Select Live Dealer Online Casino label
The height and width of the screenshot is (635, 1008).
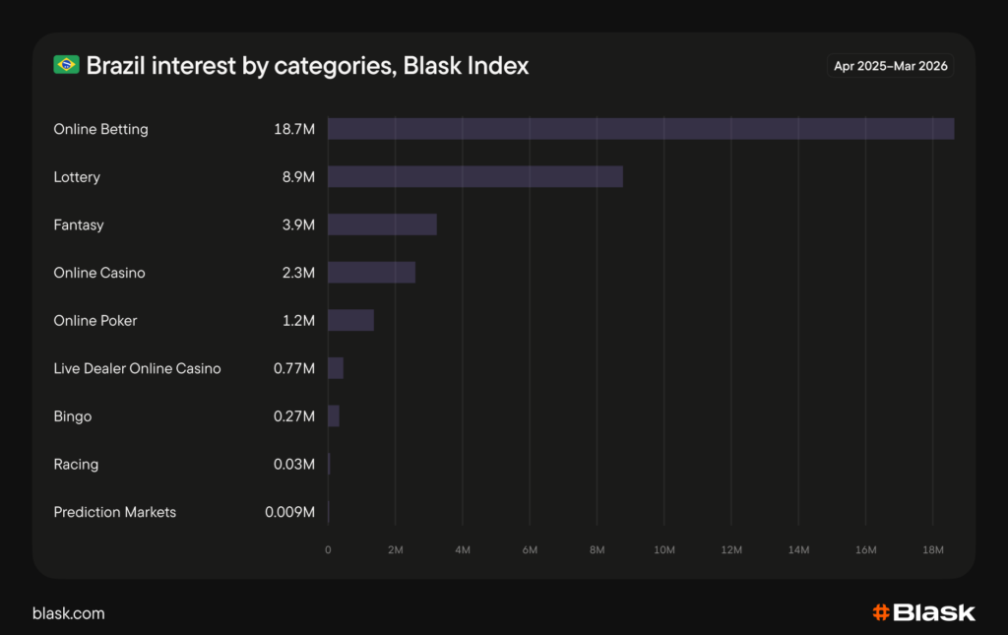point(137,368)
